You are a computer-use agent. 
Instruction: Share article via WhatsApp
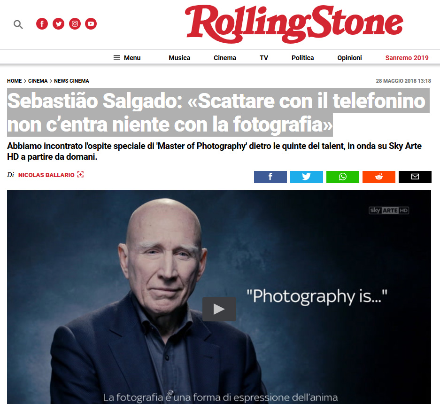point(343,177)
